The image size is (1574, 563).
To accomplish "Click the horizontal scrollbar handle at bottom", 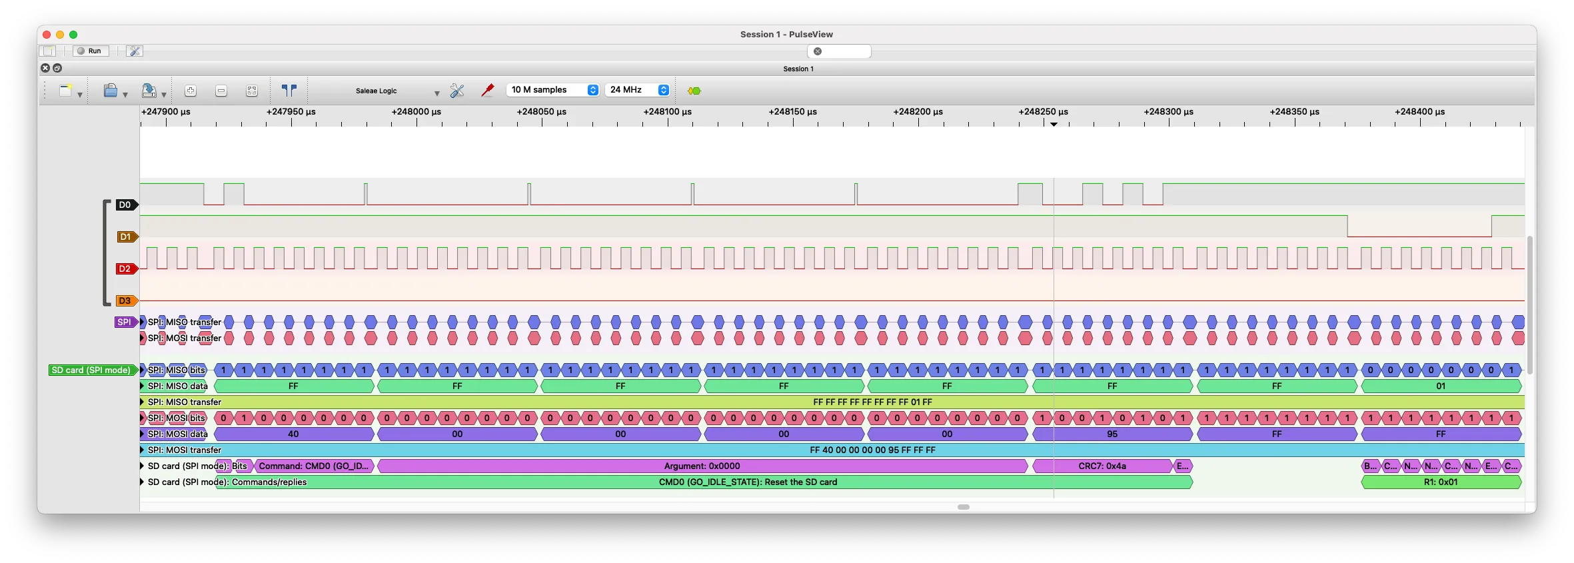I will pos(964,507).
